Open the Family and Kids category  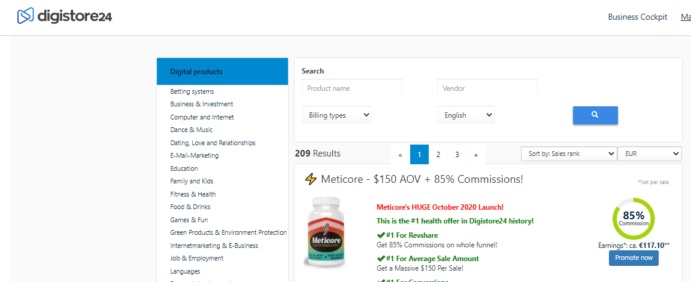(x=192, y=181)
